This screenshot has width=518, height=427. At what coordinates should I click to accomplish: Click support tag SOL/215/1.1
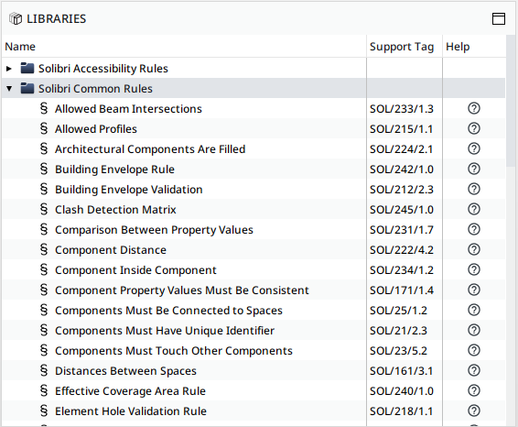pos(402,129)
